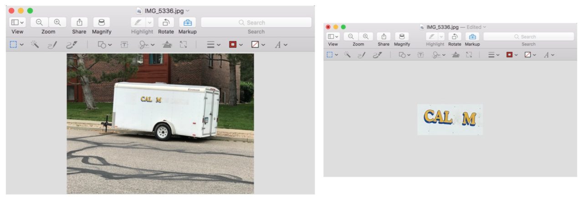Expand Highlight color arrow in right window
Image resolution: width=583 pixels, height=201 pixels.
pos(441,36)
